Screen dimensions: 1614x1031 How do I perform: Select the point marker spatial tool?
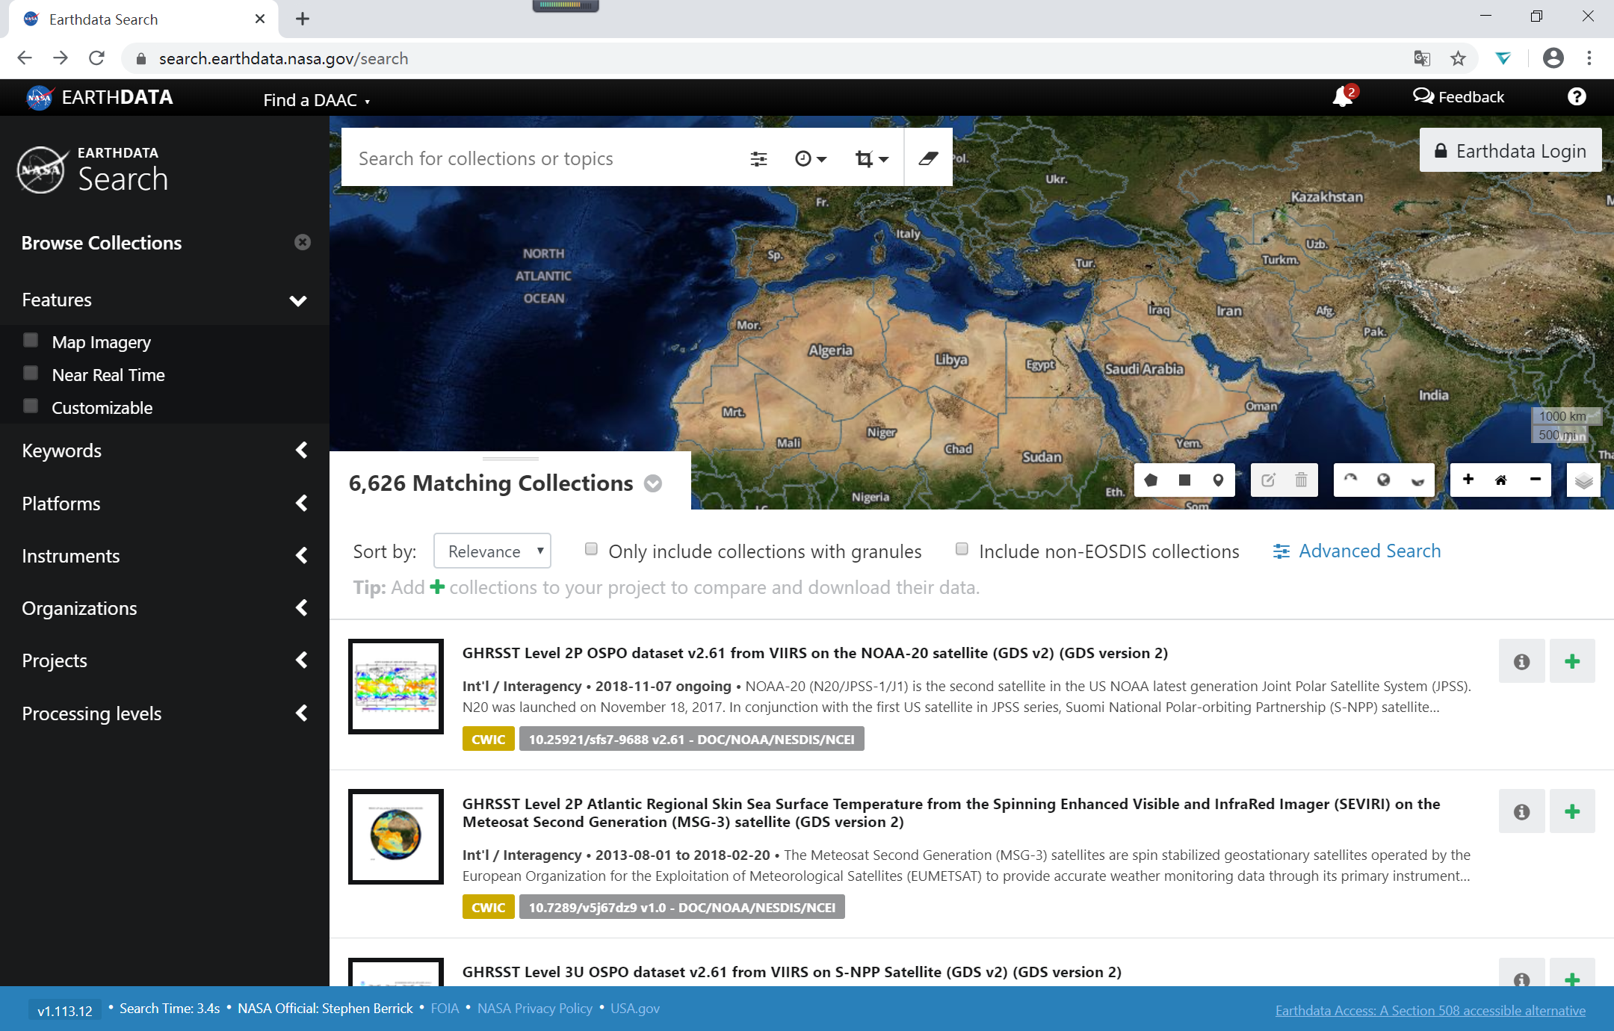click(1218, 480)
